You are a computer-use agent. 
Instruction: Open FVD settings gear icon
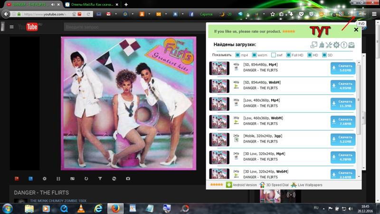(336, 45)
